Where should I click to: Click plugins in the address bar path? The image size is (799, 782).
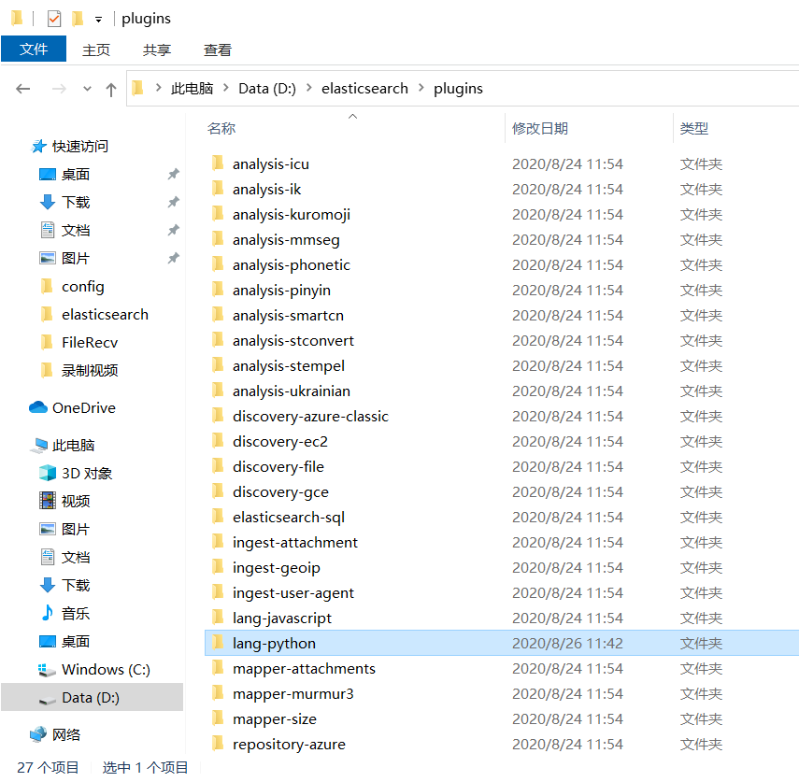[458, 89]
